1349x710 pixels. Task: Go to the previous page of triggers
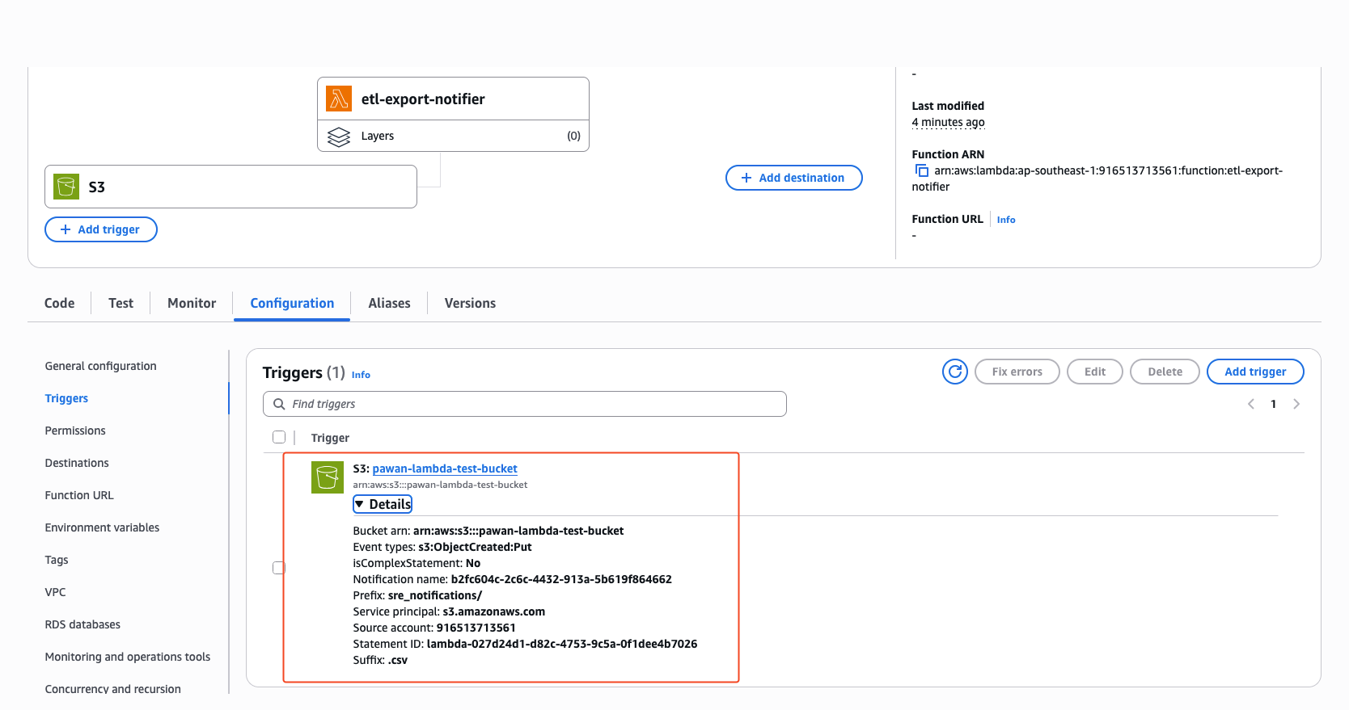[x=1251, y=404]
